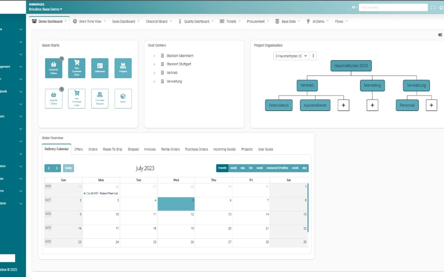Close the Checklist Board tab
444x277 pixels.
(171, 21)
